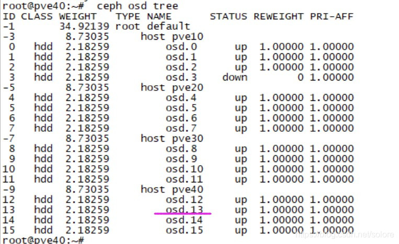The height and width of the screenshot is (244, 399).
Task: Click the weight 8.73035 of host pve40
Action: pyautogui.click(x=87, y=189)
